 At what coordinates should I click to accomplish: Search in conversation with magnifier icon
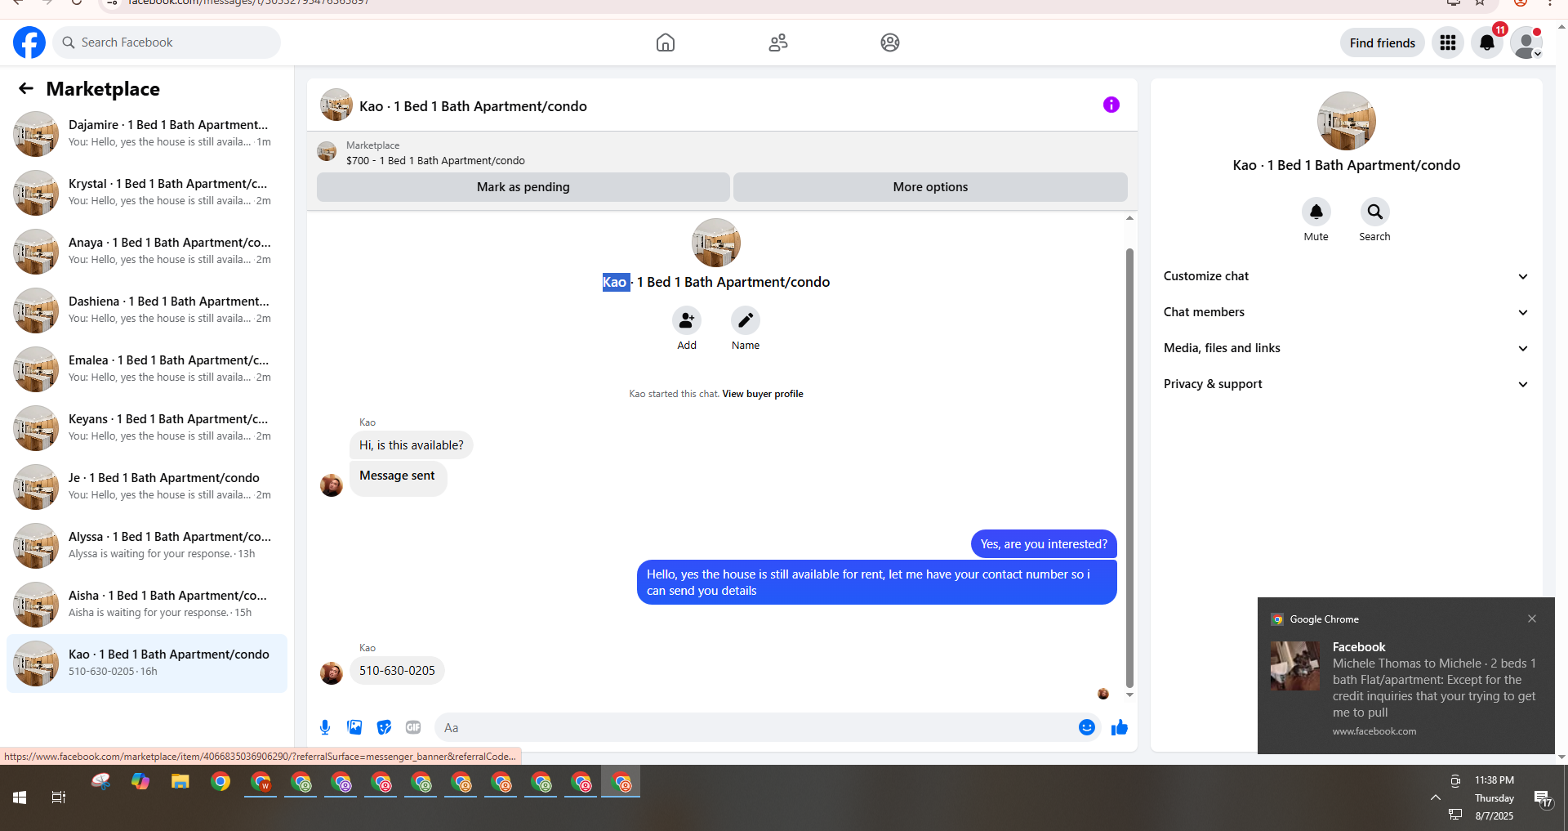click(x=1375, y=212)
